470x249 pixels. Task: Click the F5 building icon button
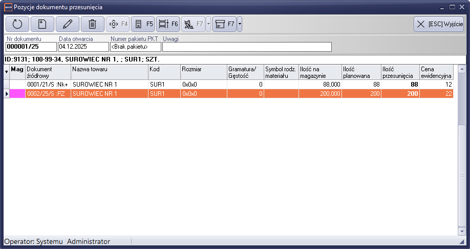[143, 24]
